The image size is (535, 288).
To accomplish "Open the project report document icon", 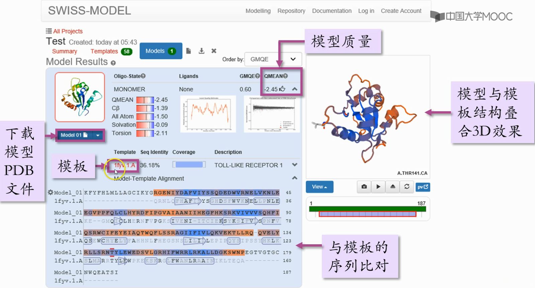I will click(189, 51).
